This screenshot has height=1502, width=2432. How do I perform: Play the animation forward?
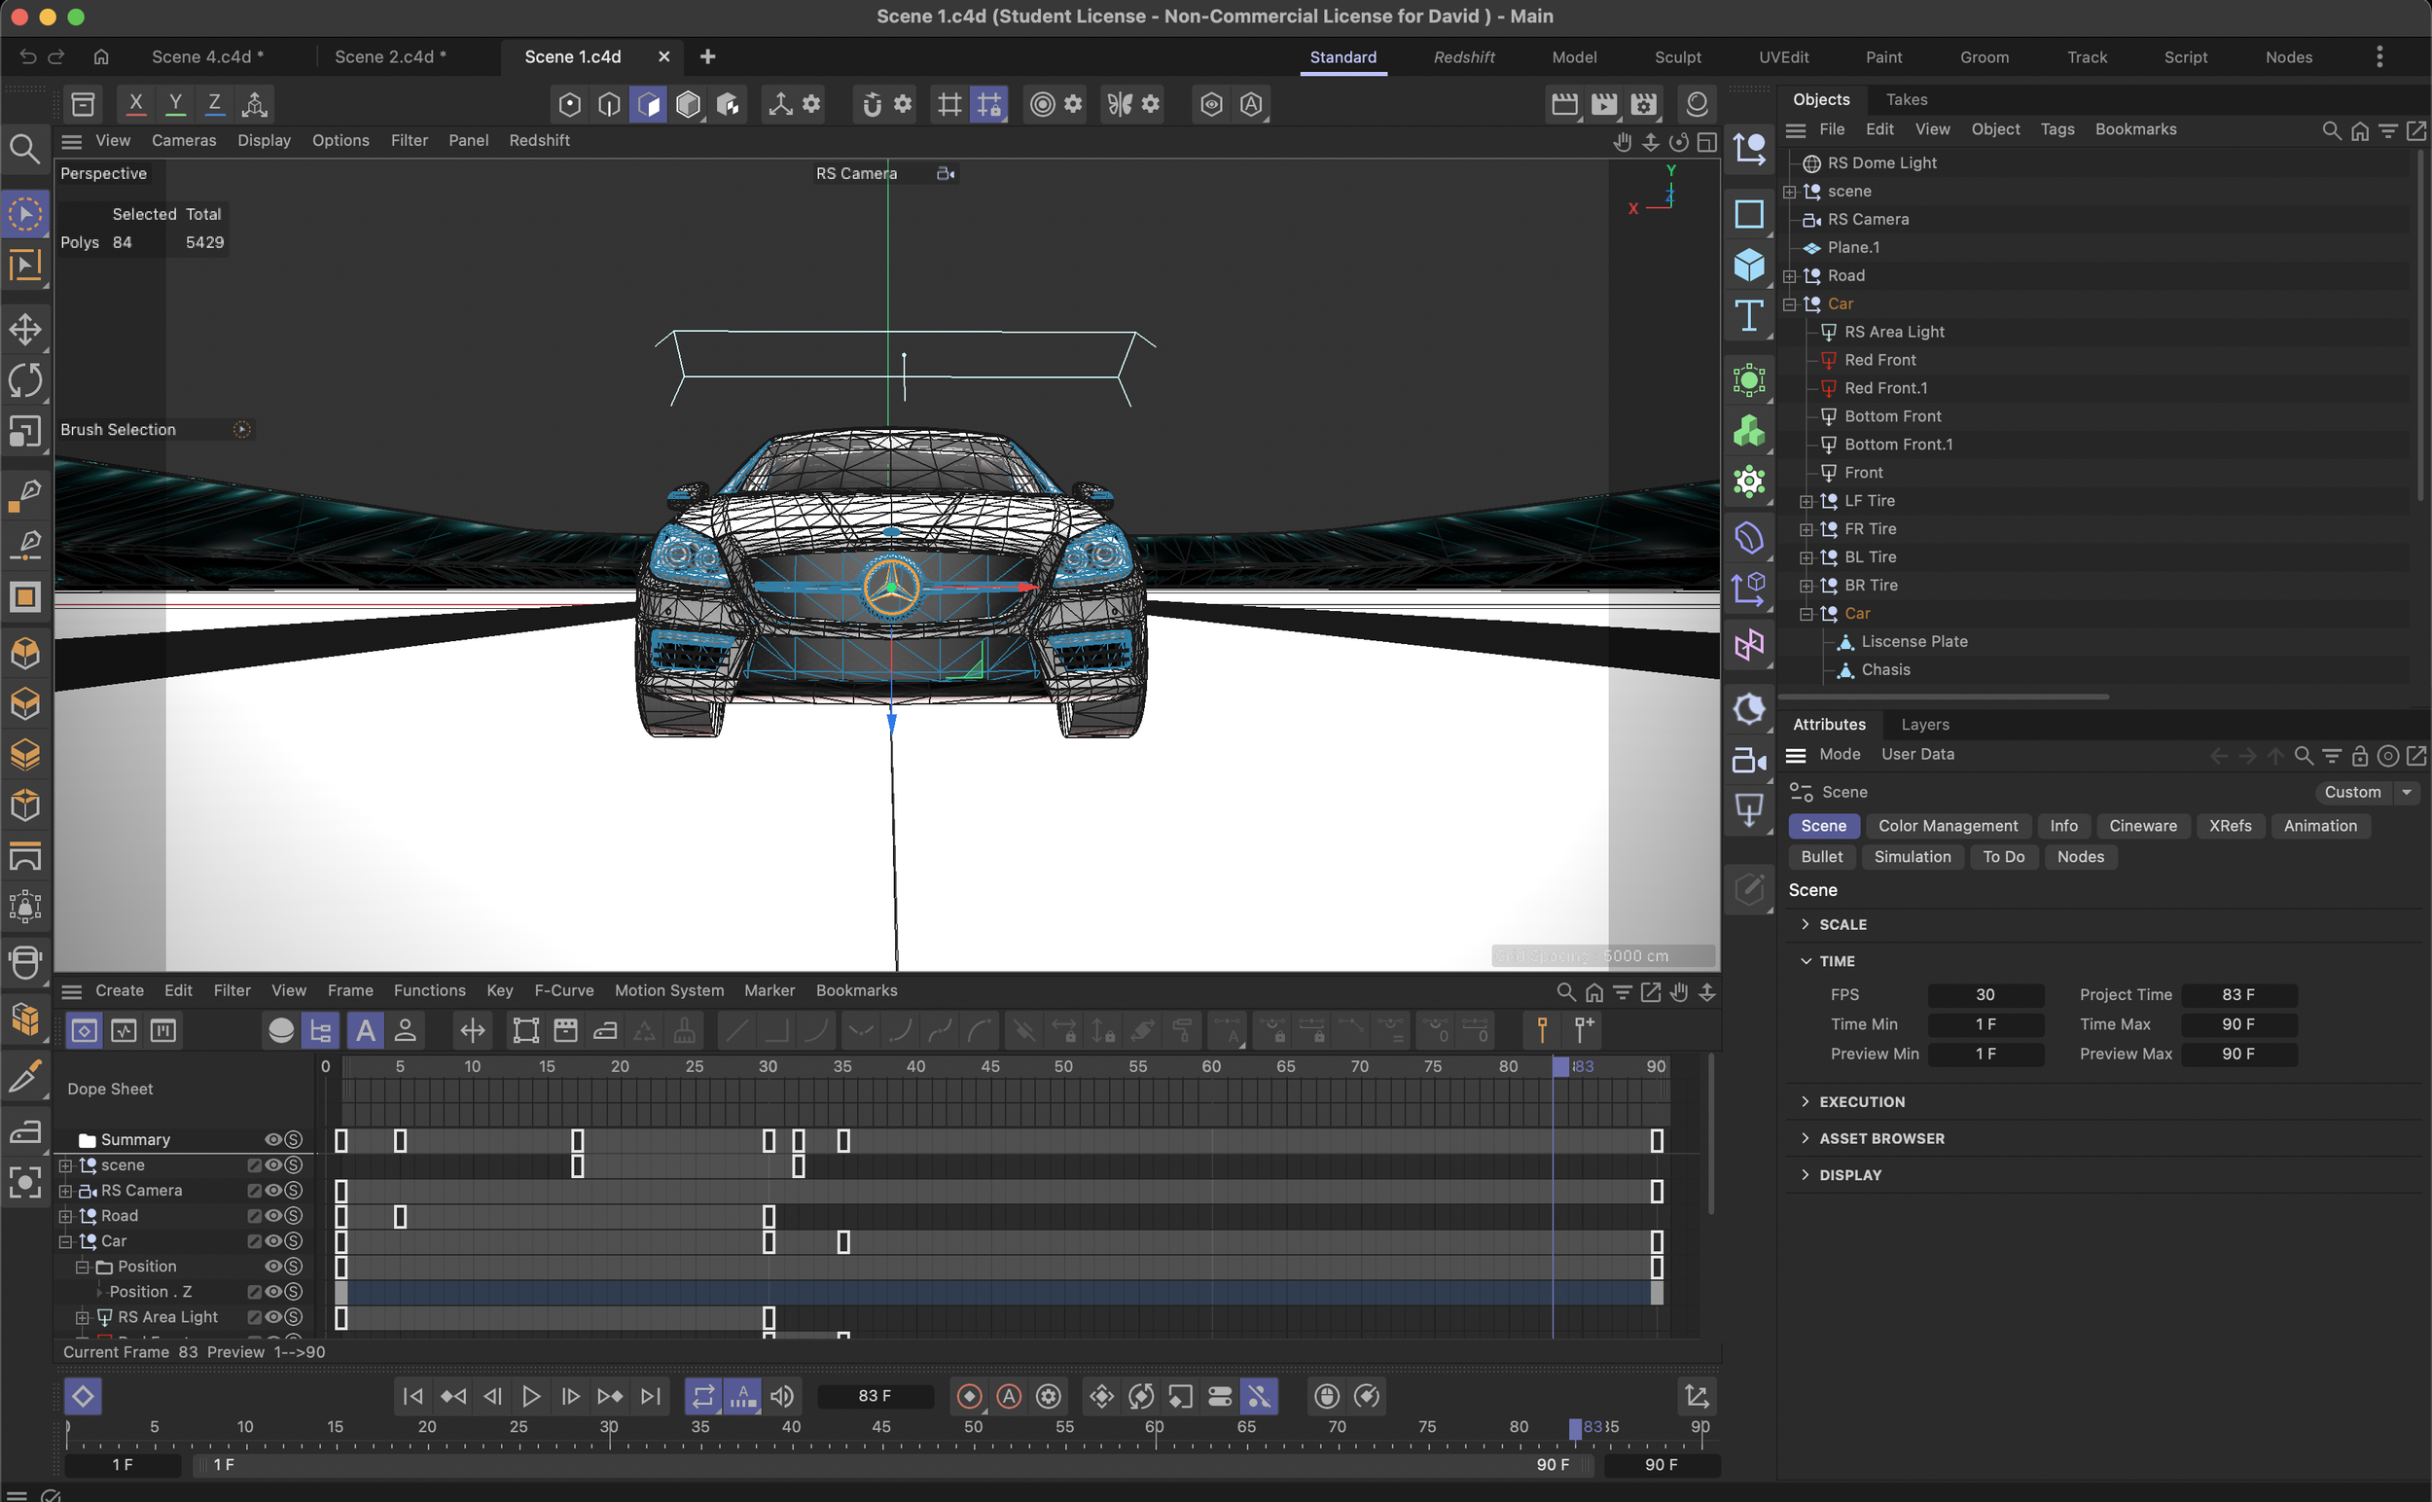point(530,1396)
